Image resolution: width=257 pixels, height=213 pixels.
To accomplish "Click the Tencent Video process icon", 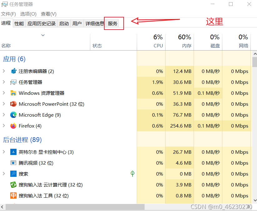I will (x=13, y=163).
